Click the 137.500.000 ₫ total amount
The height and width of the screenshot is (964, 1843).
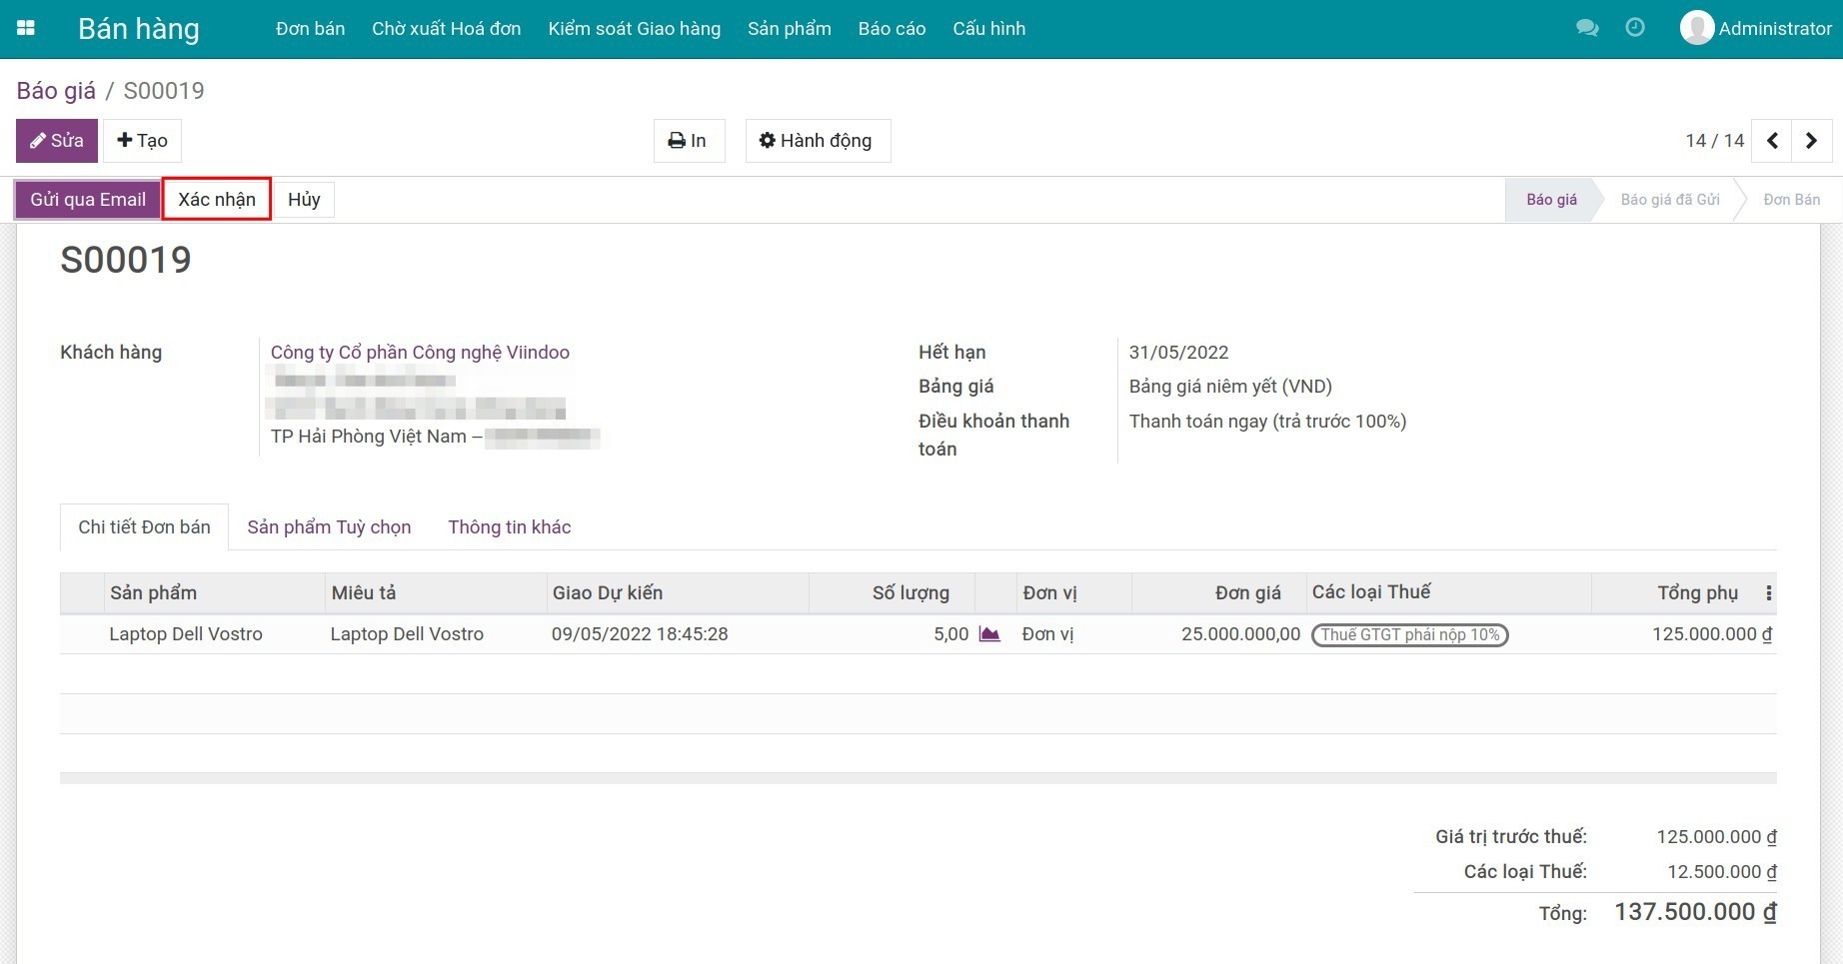(x=1695, y=912)
